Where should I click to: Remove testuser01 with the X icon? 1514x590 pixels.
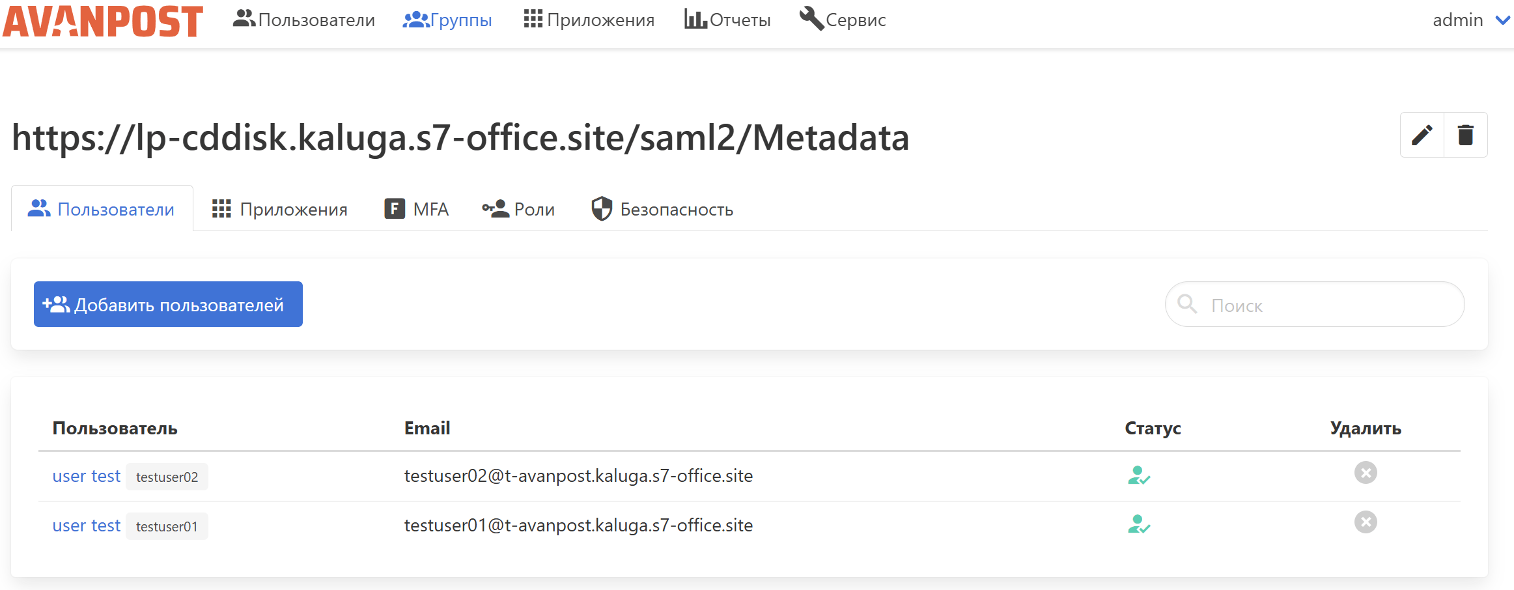(x=1366, y=522)
